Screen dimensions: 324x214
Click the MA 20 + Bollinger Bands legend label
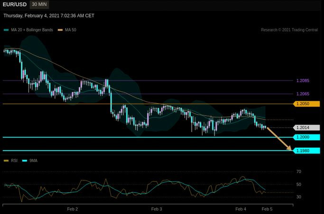click(32, 30)
